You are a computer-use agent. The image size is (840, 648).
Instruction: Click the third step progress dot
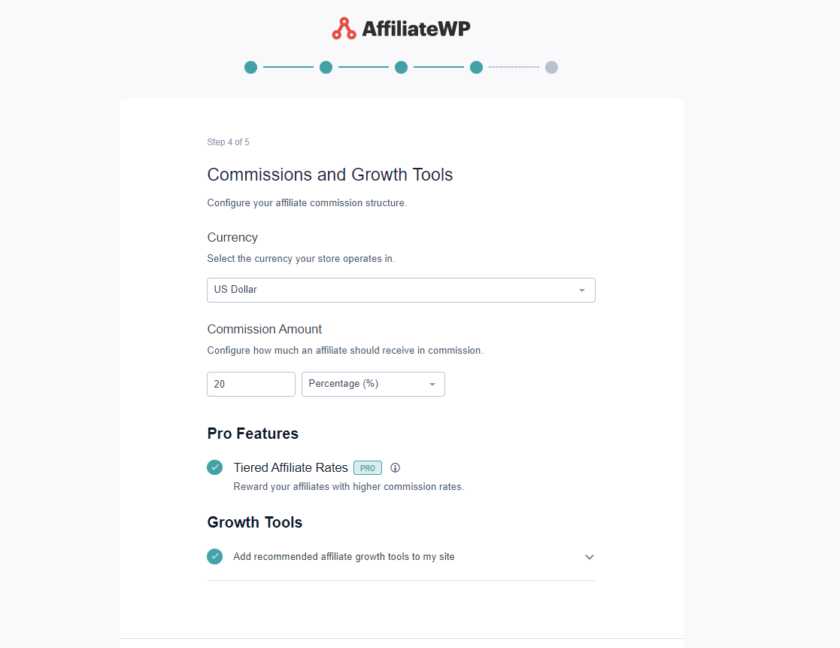(402, 68)
